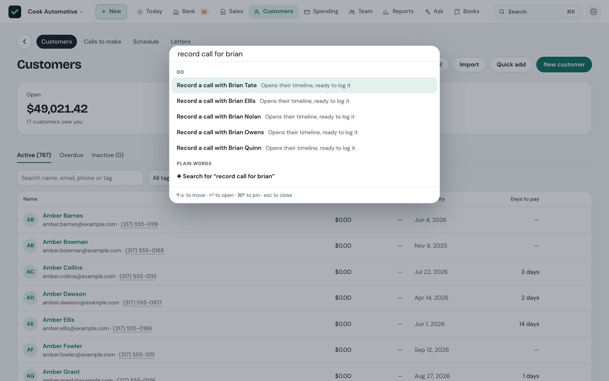Switch to the Letters tab

(x=180, y=42)
